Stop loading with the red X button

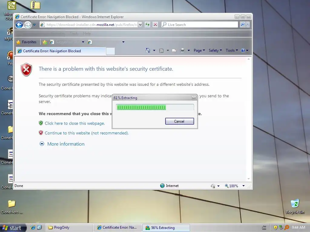(155, 25)
